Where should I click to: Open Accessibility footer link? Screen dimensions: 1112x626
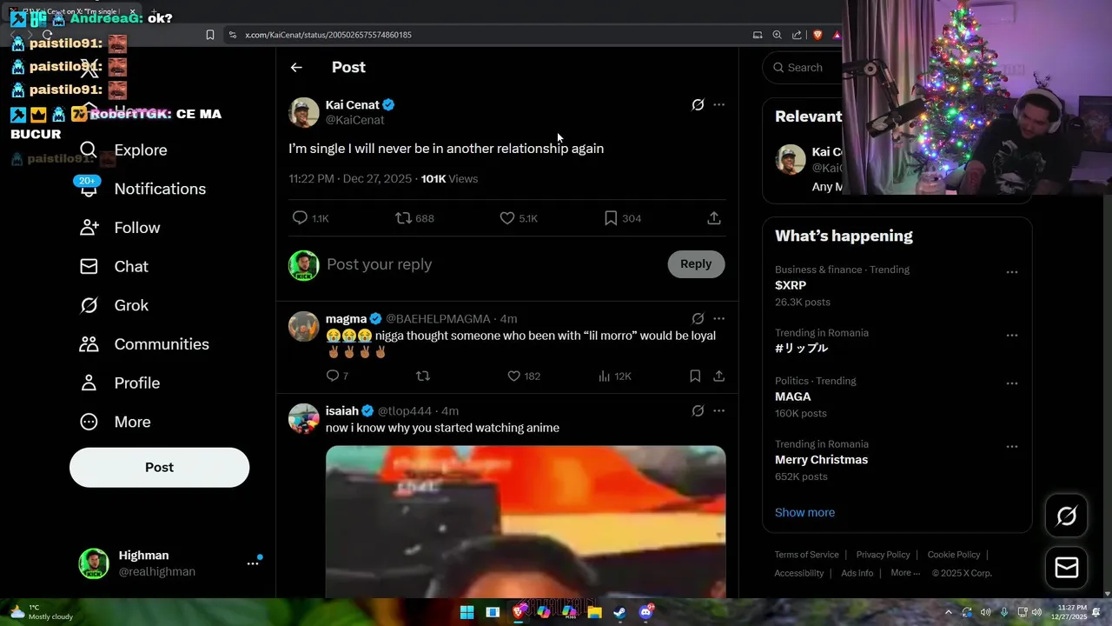(799, 573)
